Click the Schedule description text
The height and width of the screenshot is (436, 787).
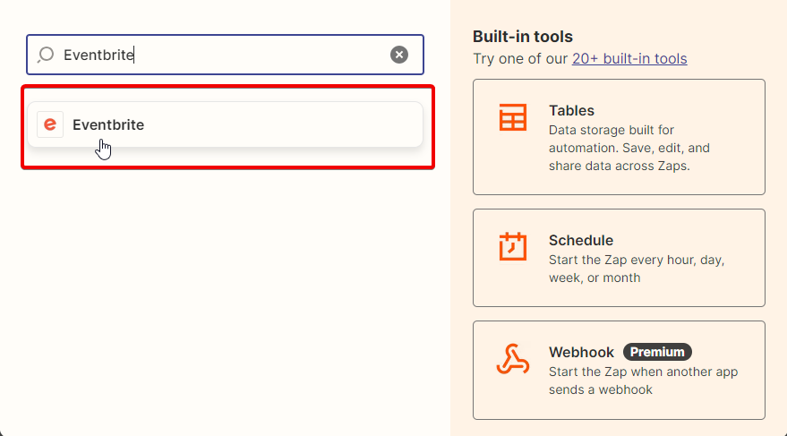tap(637, 269)
